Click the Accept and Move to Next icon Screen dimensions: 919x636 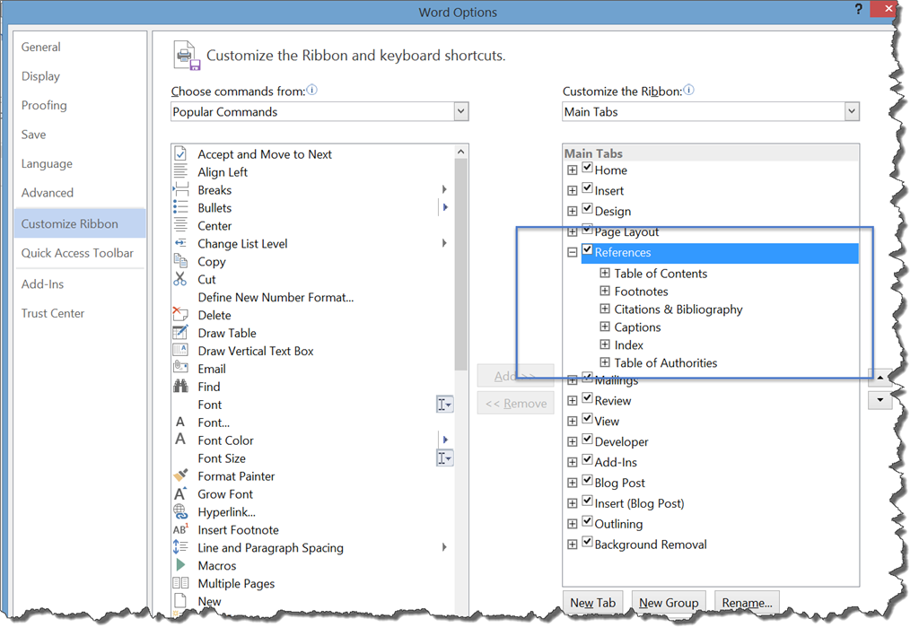point(180,153)
